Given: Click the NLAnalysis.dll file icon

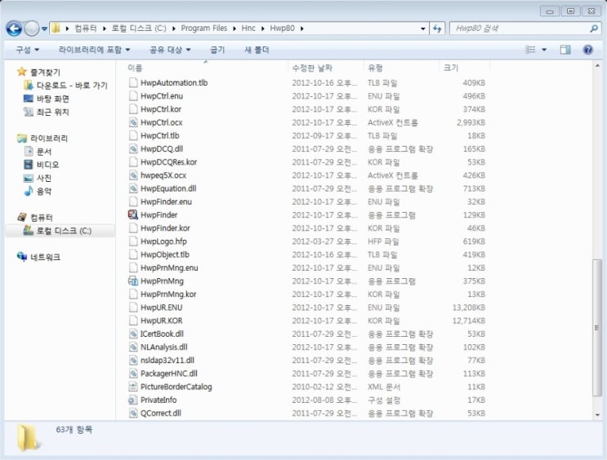Looking at the screenshot, I should click(133, 347).
